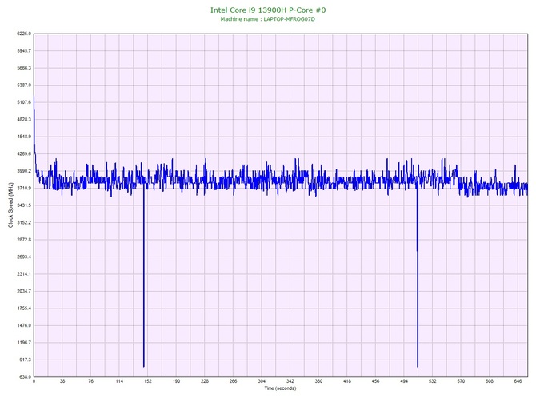
Task: Click the y-axis value 1476.0
Action: 24,325
